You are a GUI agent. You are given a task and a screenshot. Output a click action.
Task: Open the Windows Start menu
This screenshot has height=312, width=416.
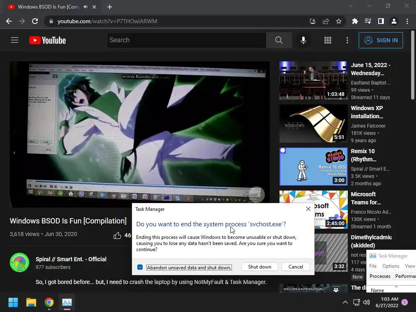13,302
